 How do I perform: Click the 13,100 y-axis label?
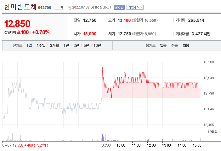(209, 62)
